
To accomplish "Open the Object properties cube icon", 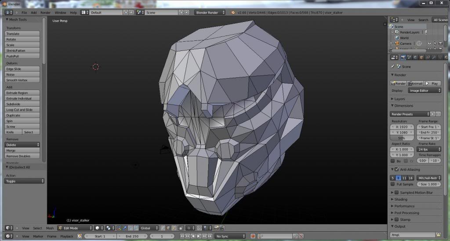I will (x=422, y=58).
